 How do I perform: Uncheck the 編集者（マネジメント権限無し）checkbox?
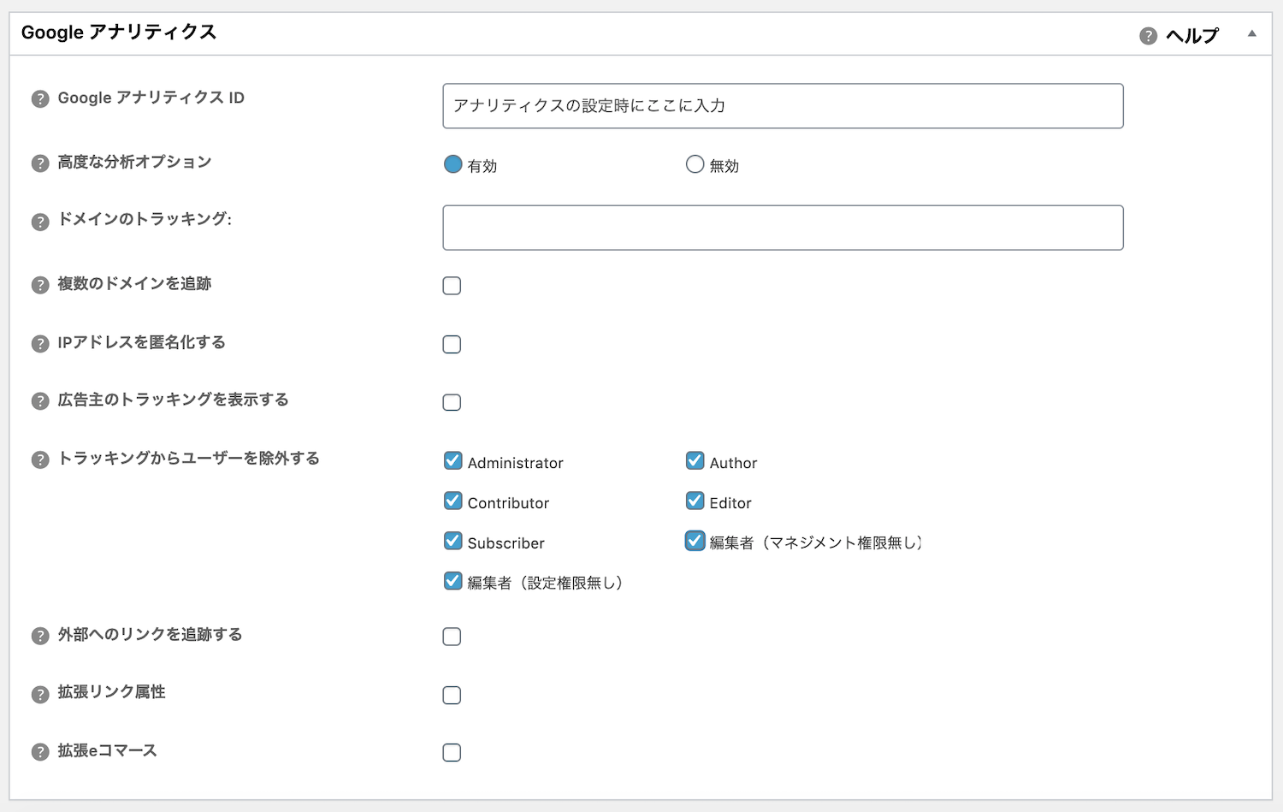point(695,541)
